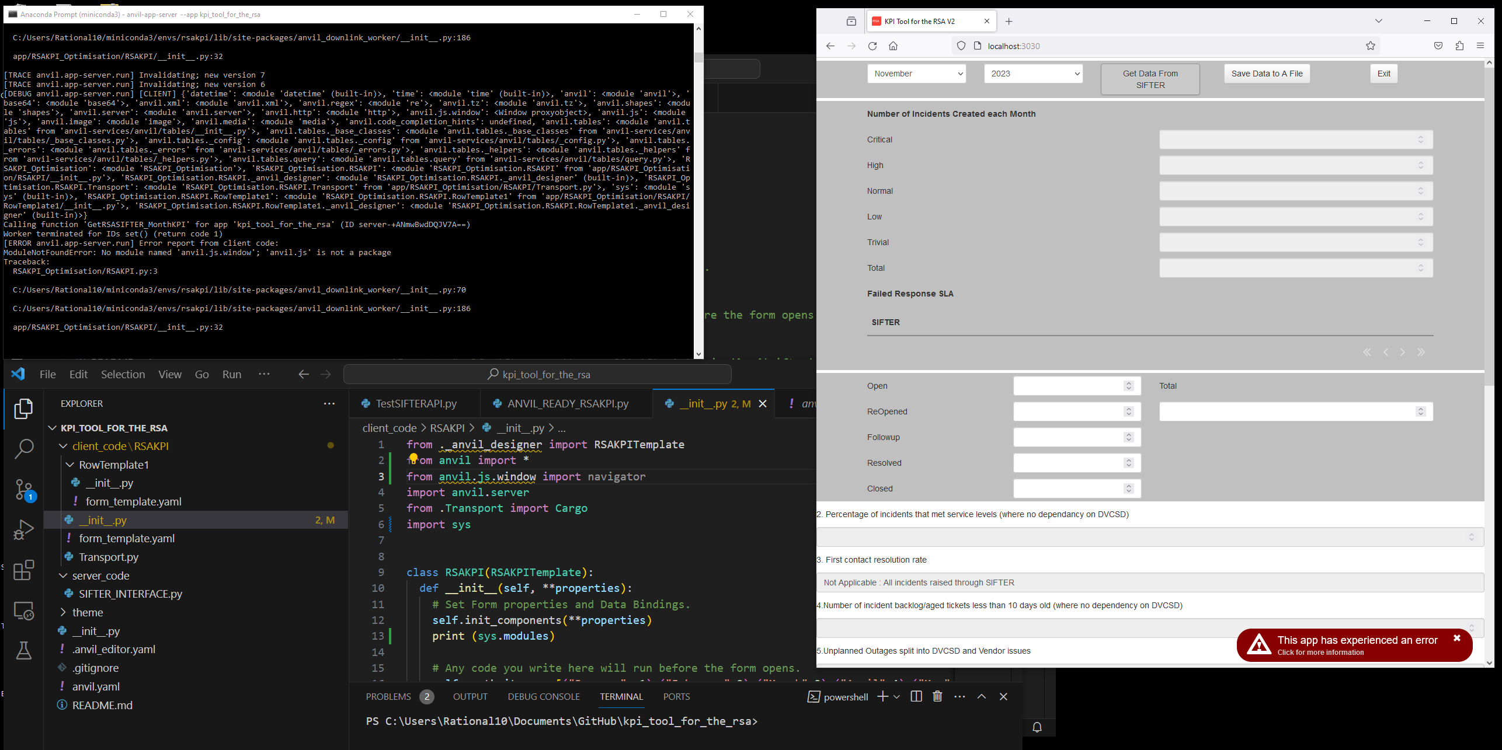Click the app error message for information
The height and width of the screenshot is (750, 1502).
[x=1357, y=645]
